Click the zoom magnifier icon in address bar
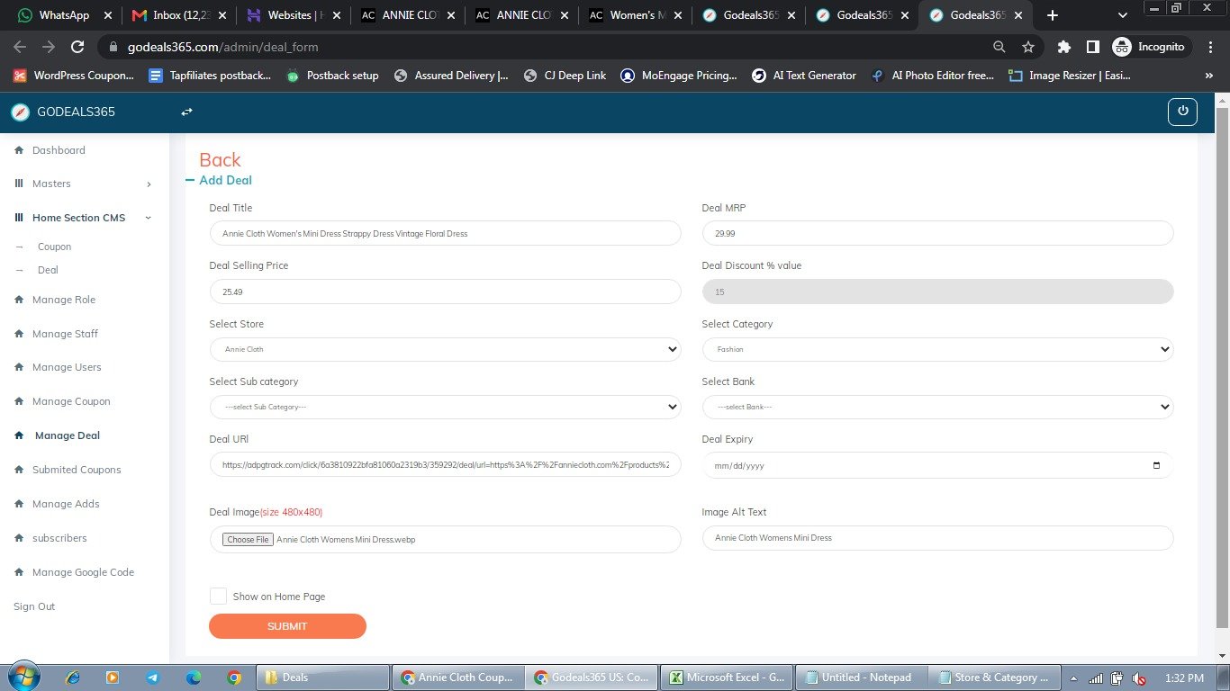 point(999,47)
